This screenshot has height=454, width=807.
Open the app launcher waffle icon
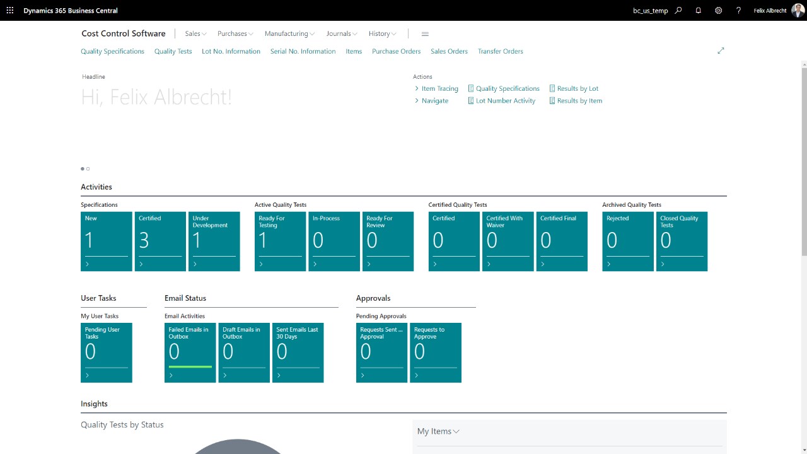[x=10, y=11]
